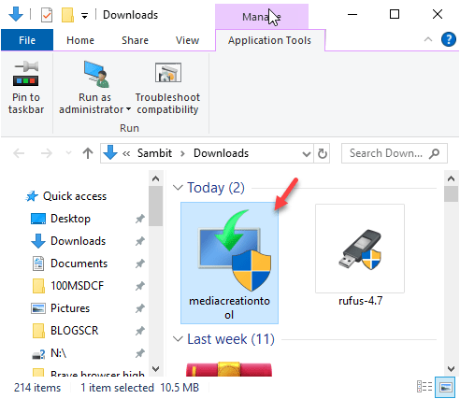Click the navigation pane scrollbar thumb
The width and height of the screenshot is (460, 399).
(155, 207)
